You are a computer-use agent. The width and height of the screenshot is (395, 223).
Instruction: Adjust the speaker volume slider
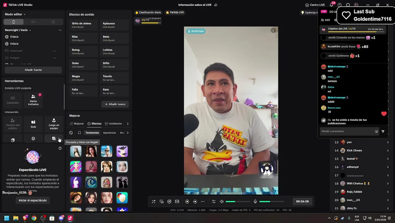[x=238, y=201]
